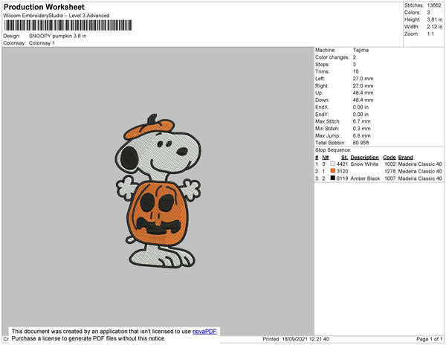
Task: Click the Color changes value 2
Action: (x=355, y=57)
